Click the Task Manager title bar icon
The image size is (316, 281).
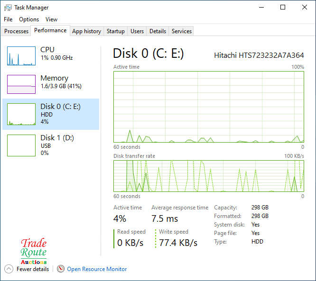[8, 8]
